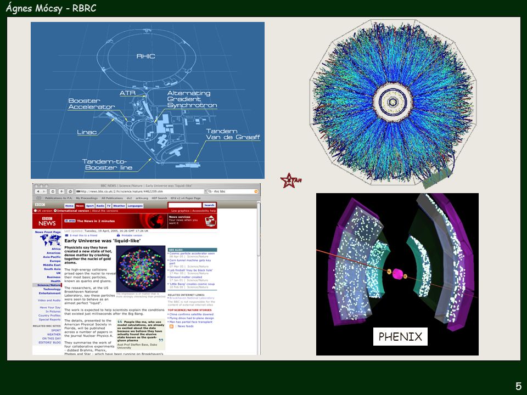Open Publications As P.A. bookmark

(x=59, y=198)
